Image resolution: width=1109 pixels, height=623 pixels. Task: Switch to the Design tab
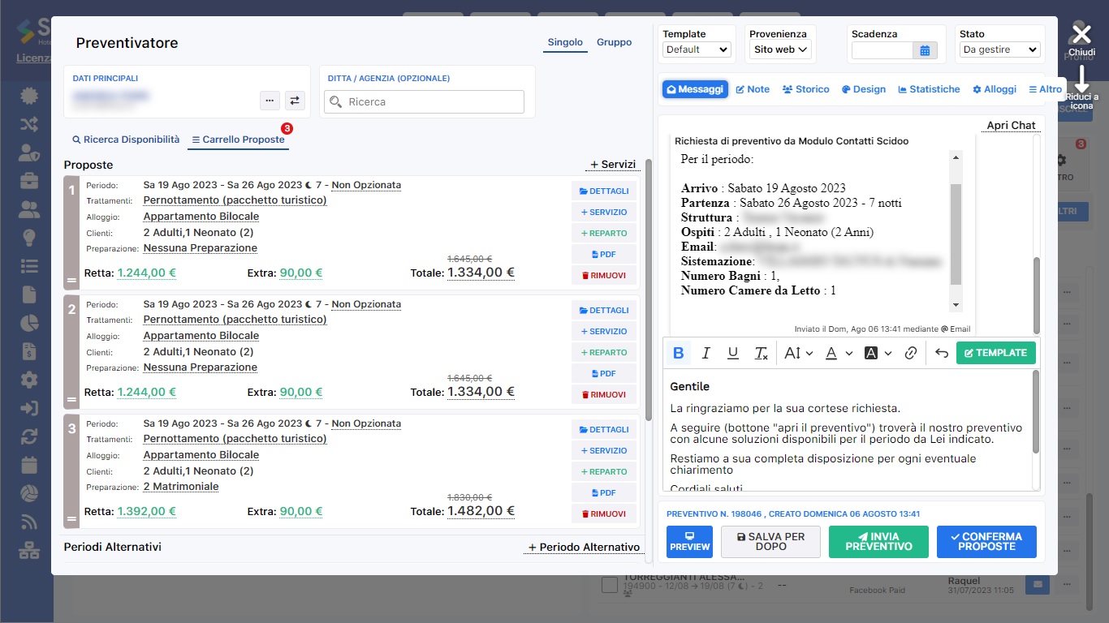[x=864, y=89]
